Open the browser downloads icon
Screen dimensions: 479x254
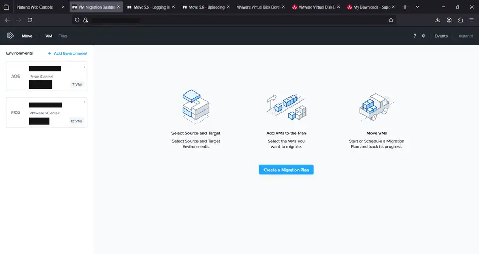[x=437, y=20]
